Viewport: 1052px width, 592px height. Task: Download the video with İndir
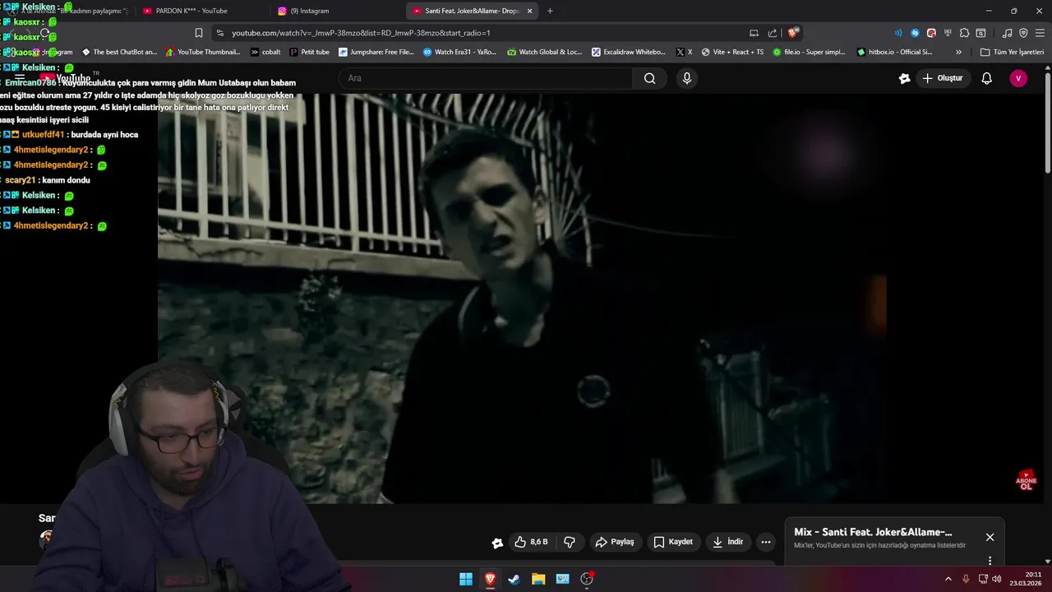tap(728, 542)
